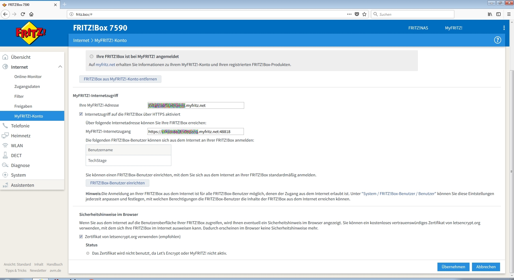Click the Internet breadcrumb link
Viewport: 514px width, 280px height.
(x=81, y=40)
